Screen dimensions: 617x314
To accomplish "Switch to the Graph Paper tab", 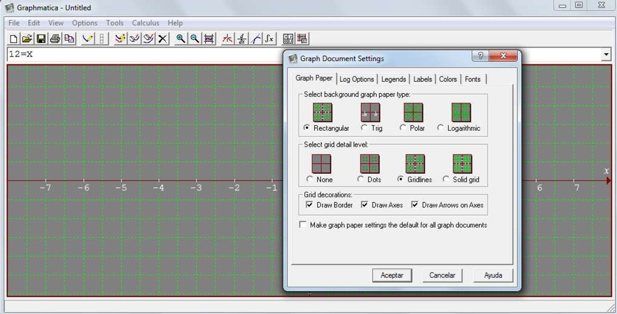I will 314,78.
